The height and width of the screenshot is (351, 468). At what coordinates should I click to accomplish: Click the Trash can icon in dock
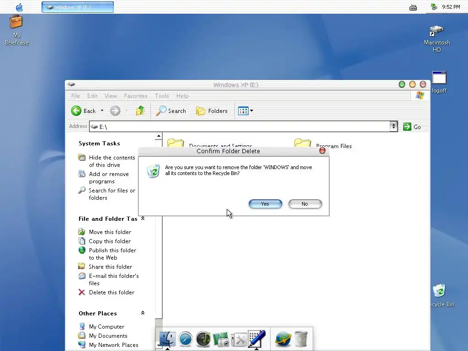[301, 339]
